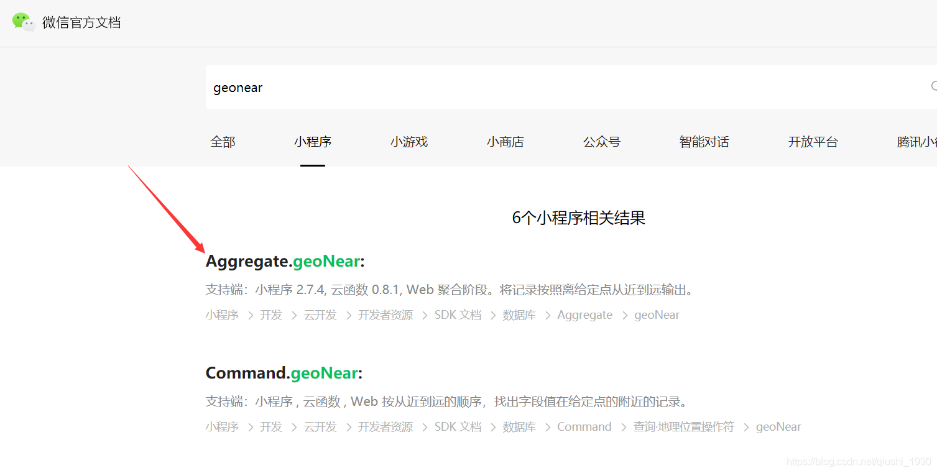Open the 公众号 tab
The width and height of the screenshot is (937, 473).
tap(602, 142)
